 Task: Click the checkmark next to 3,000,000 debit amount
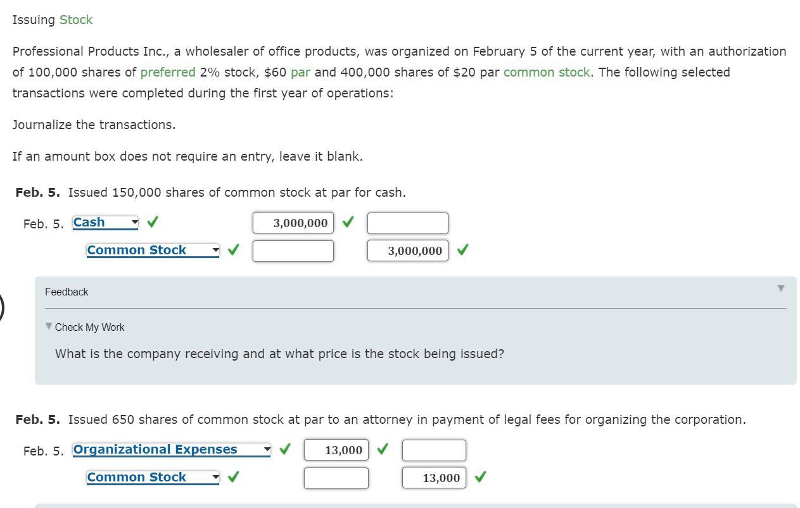point(347,223)
